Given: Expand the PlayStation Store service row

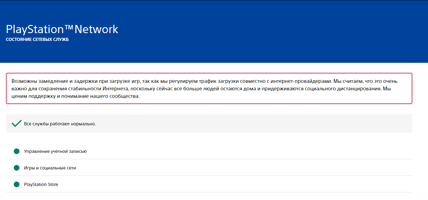Looking at the screenshot, I should pos(41,184).
